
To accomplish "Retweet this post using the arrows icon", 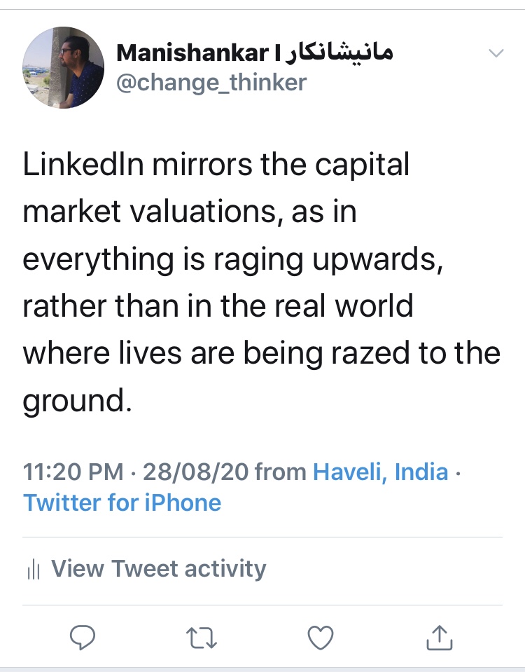I will click(x=203, y=637).
